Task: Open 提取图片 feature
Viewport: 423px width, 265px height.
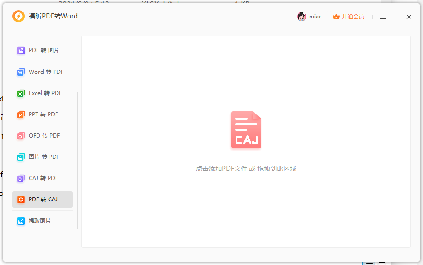Action: pyautogui.click(x=43, y=221)
